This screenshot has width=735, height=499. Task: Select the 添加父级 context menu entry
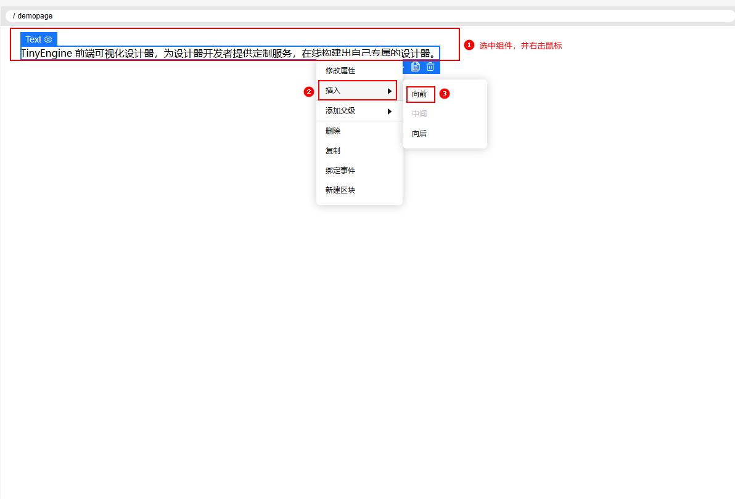tap(340, 111)
